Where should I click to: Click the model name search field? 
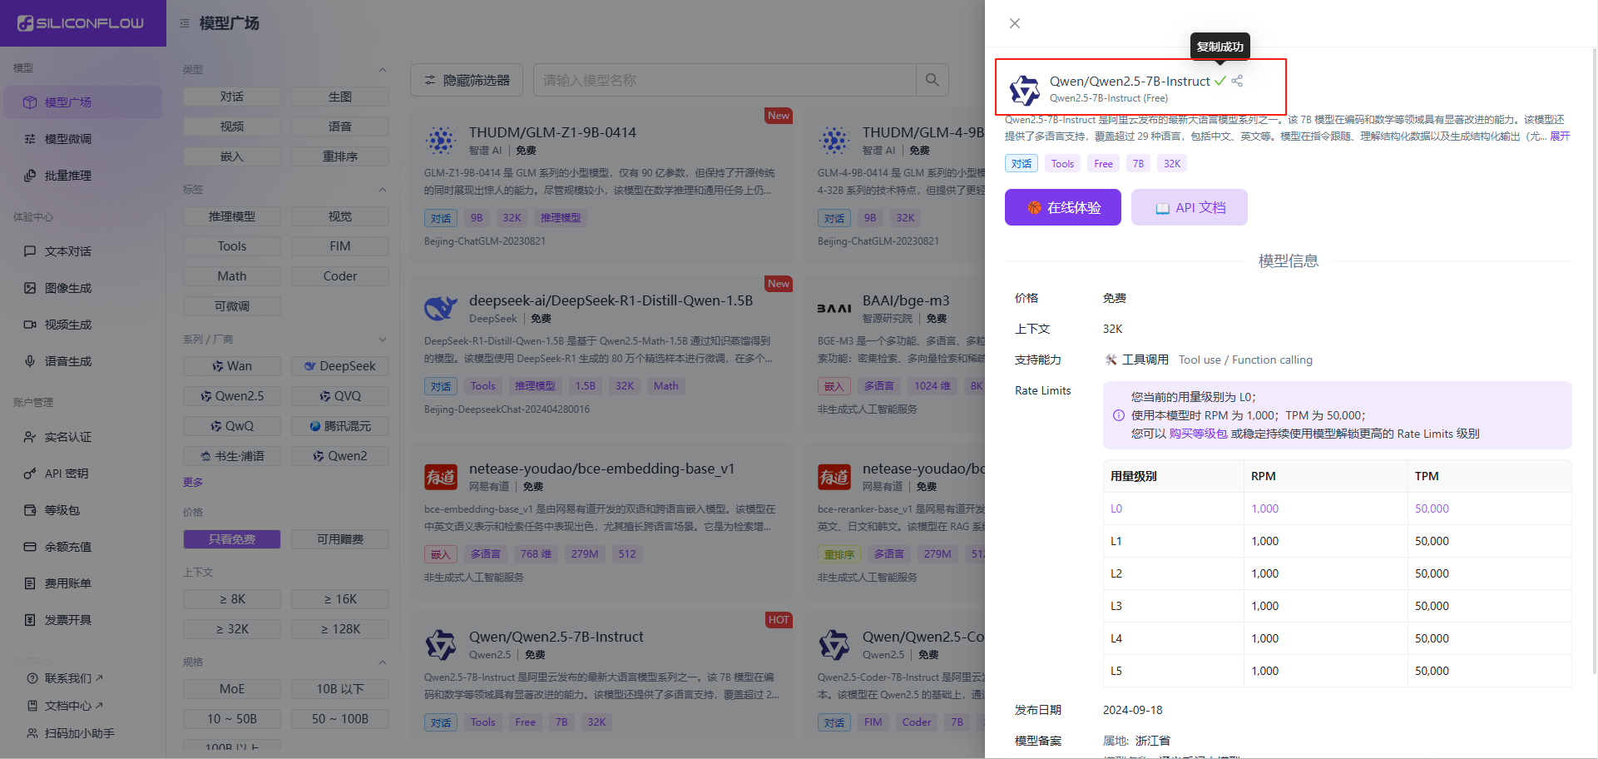724,80
